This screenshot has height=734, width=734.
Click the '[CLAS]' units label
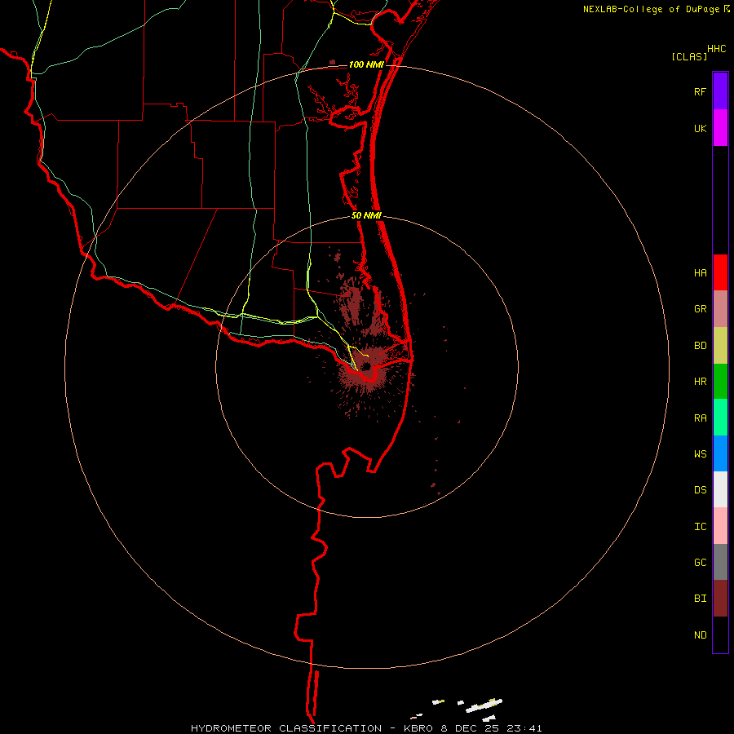click(689, 56)
